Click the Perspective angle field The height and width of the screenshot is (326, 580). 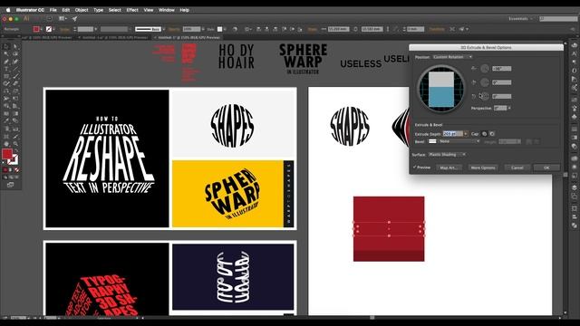click(500, 109)
